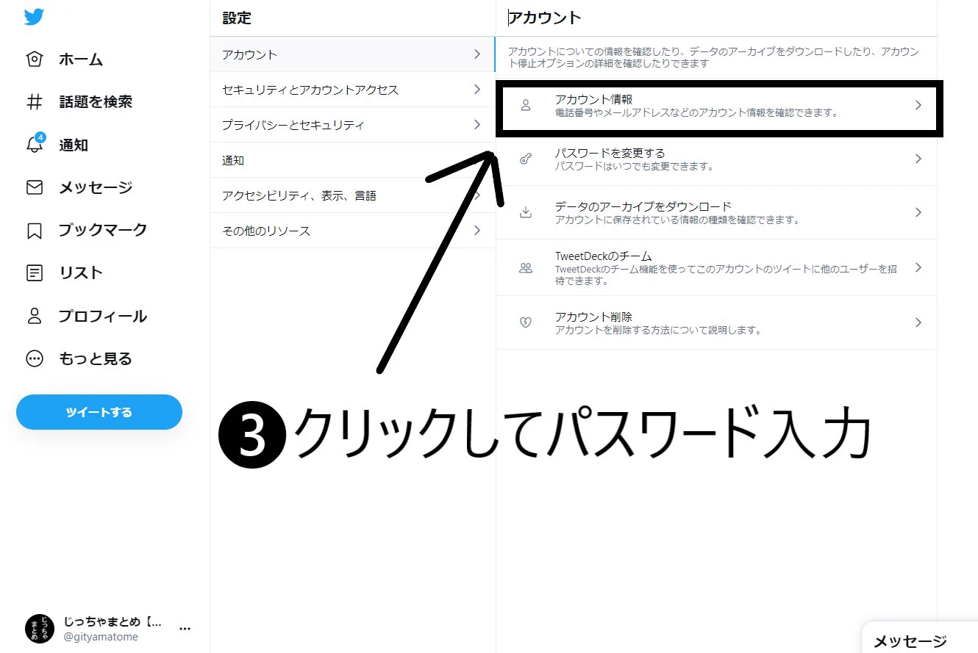Viewport: 978px width, 653px height.
Task: Expand chevron on プライバシーとセキュリティ row
Action: [477, 125]
